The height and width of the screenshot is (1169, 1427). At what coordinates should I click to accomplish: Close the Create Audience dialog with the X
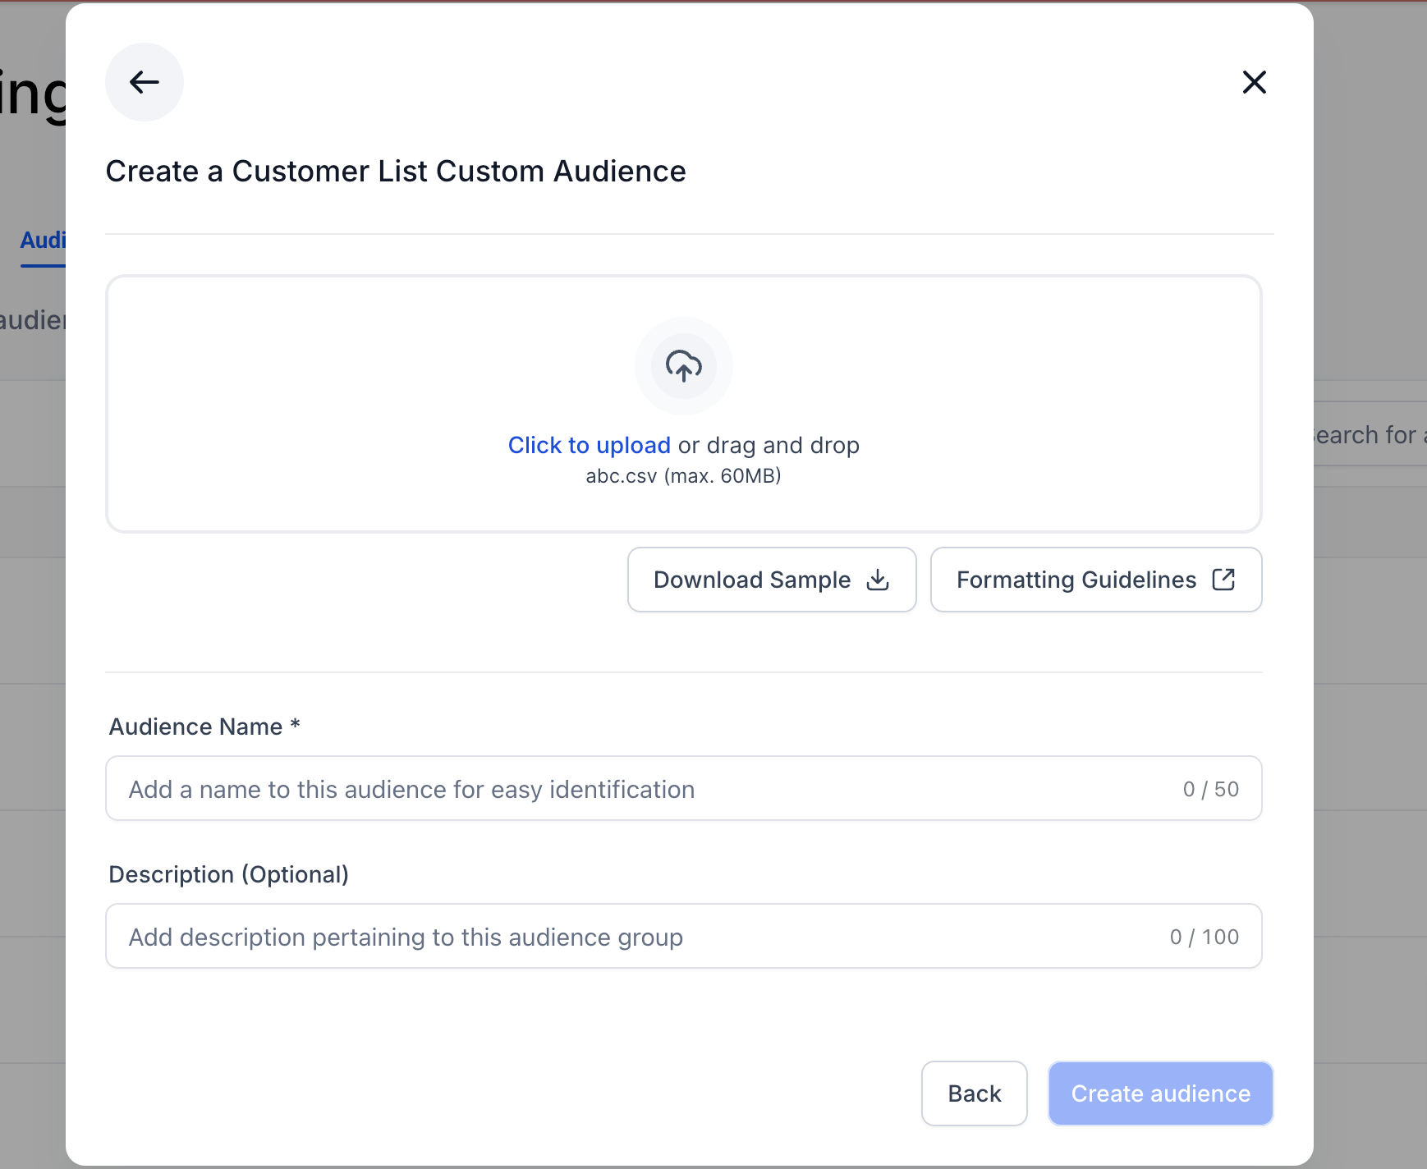coord(1255,82)
